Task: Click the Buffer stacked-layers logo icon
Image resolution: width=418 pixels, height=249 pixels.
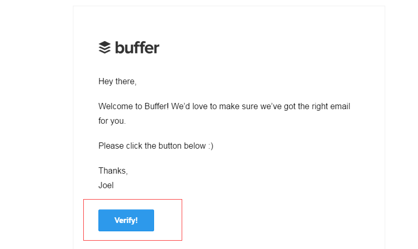Action: 105,47
